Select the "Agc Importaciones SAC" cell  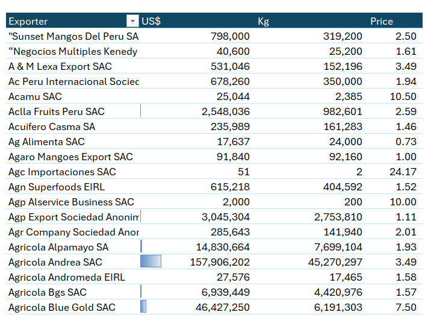click(x=73, y=172)
